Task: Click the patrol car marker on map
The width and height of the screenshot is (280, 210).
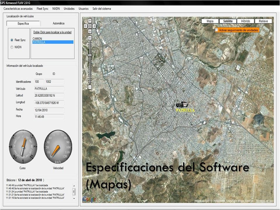Action: pos(182,104)
